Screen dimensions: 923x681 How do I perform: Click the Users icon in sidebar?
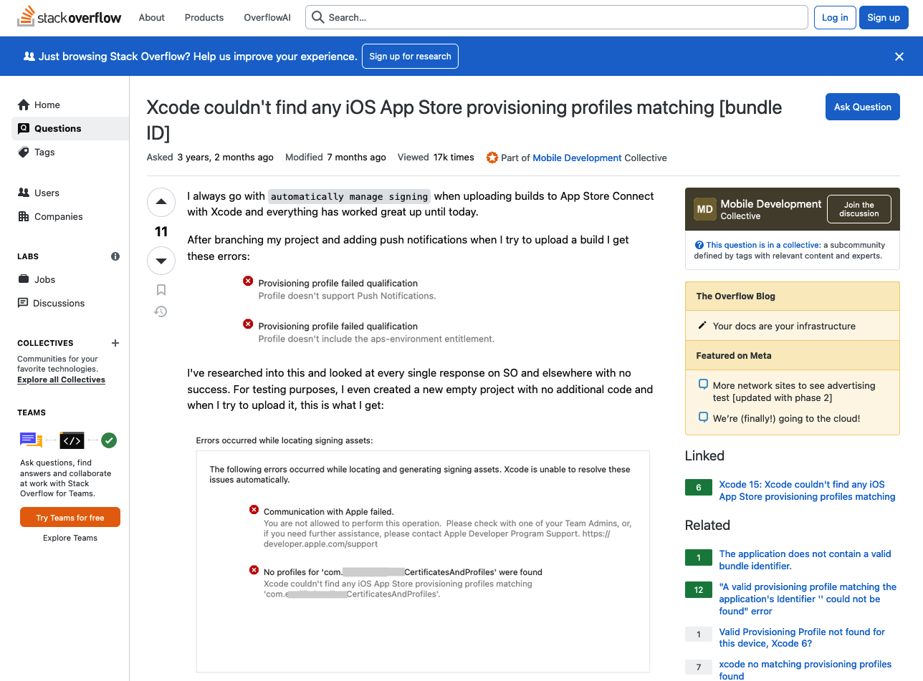tap(24, 193)
